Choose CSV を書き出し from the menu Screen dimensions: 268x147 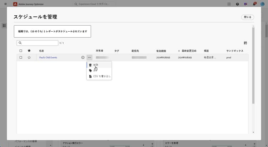click(x=99, y=76)
